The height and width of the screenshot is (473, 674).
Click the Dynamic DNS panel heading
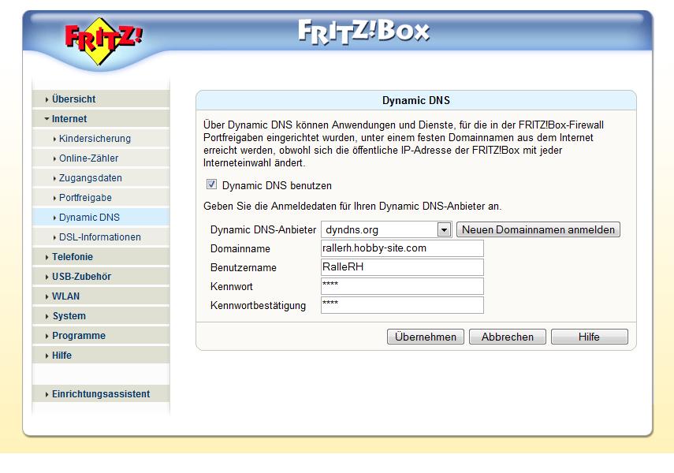coord(416,100)
